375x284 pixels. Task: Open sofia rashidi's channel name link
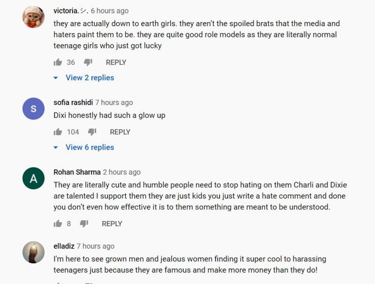click(73, 102)
